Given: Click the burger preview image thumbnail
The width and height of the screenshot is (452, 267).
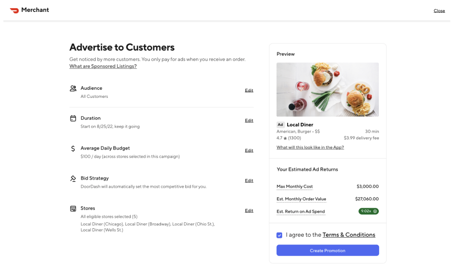Looking at the screenshot, I should pyautogui.click(x=327, y=90).
